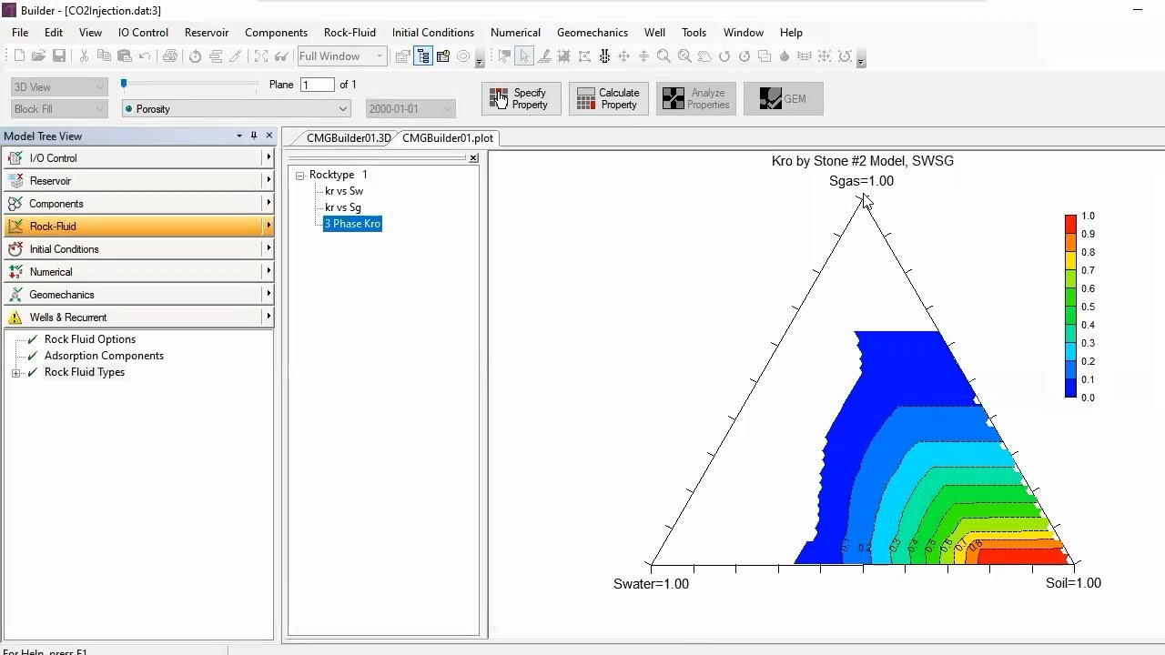Viewport: 1165px width, 655px height.
Task: Open the Porosity property dropdown
Action: click(236, 109)
